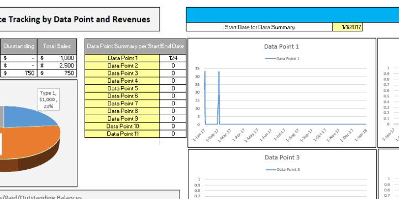
Task: Click the Data Point 3 chart legend entry
Action: [x=283, y=169]
